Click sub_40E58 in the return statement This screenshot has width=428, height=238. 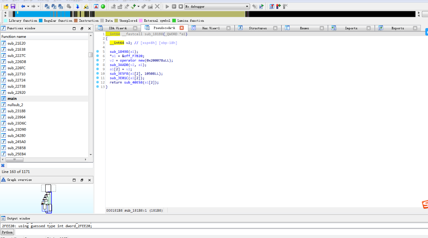pyautogui.click(x=133, y=82)
